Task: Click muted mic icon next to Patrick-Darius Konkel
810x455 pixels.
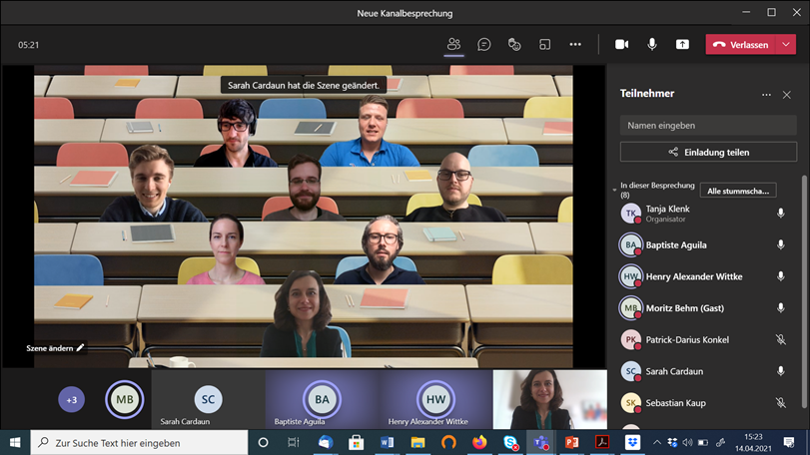Action: [x=781, y=339]
